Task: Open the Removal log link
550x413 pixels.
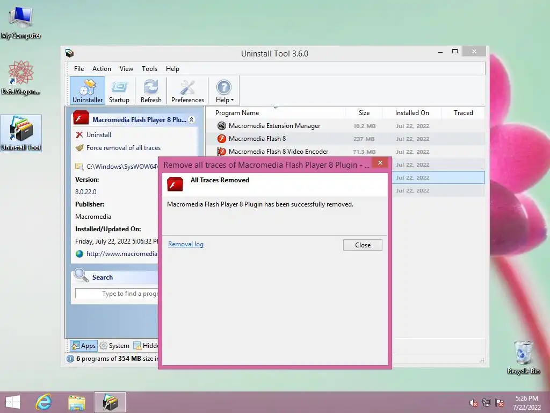Action: coord(185,244)
